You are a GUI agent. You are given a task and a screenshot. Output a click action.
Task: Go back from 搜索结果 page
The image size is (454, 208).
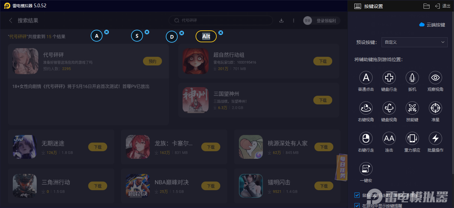tap(11, 20)
